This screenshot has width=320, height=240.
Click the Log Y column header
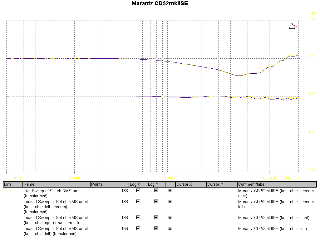[156, 184]
